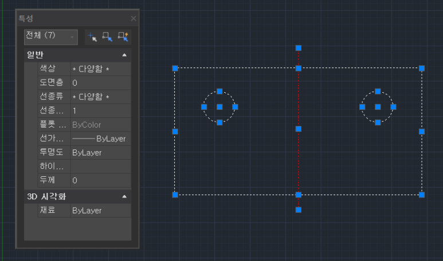Toggle the PICKADD selection mode icon
The height and width of the screenshot is (261, 443).
92,37
